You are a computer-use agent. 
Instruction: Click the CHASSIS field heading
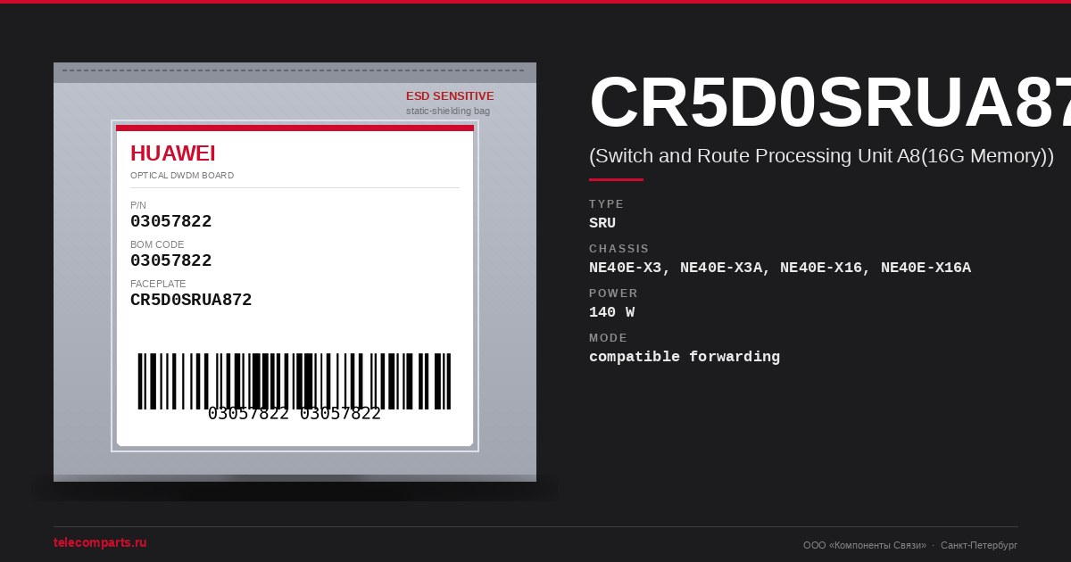[x=619, y=249]
